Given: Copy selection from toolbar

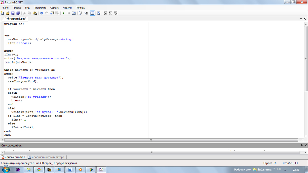Looking at the screenshot, I should (30, 13).
